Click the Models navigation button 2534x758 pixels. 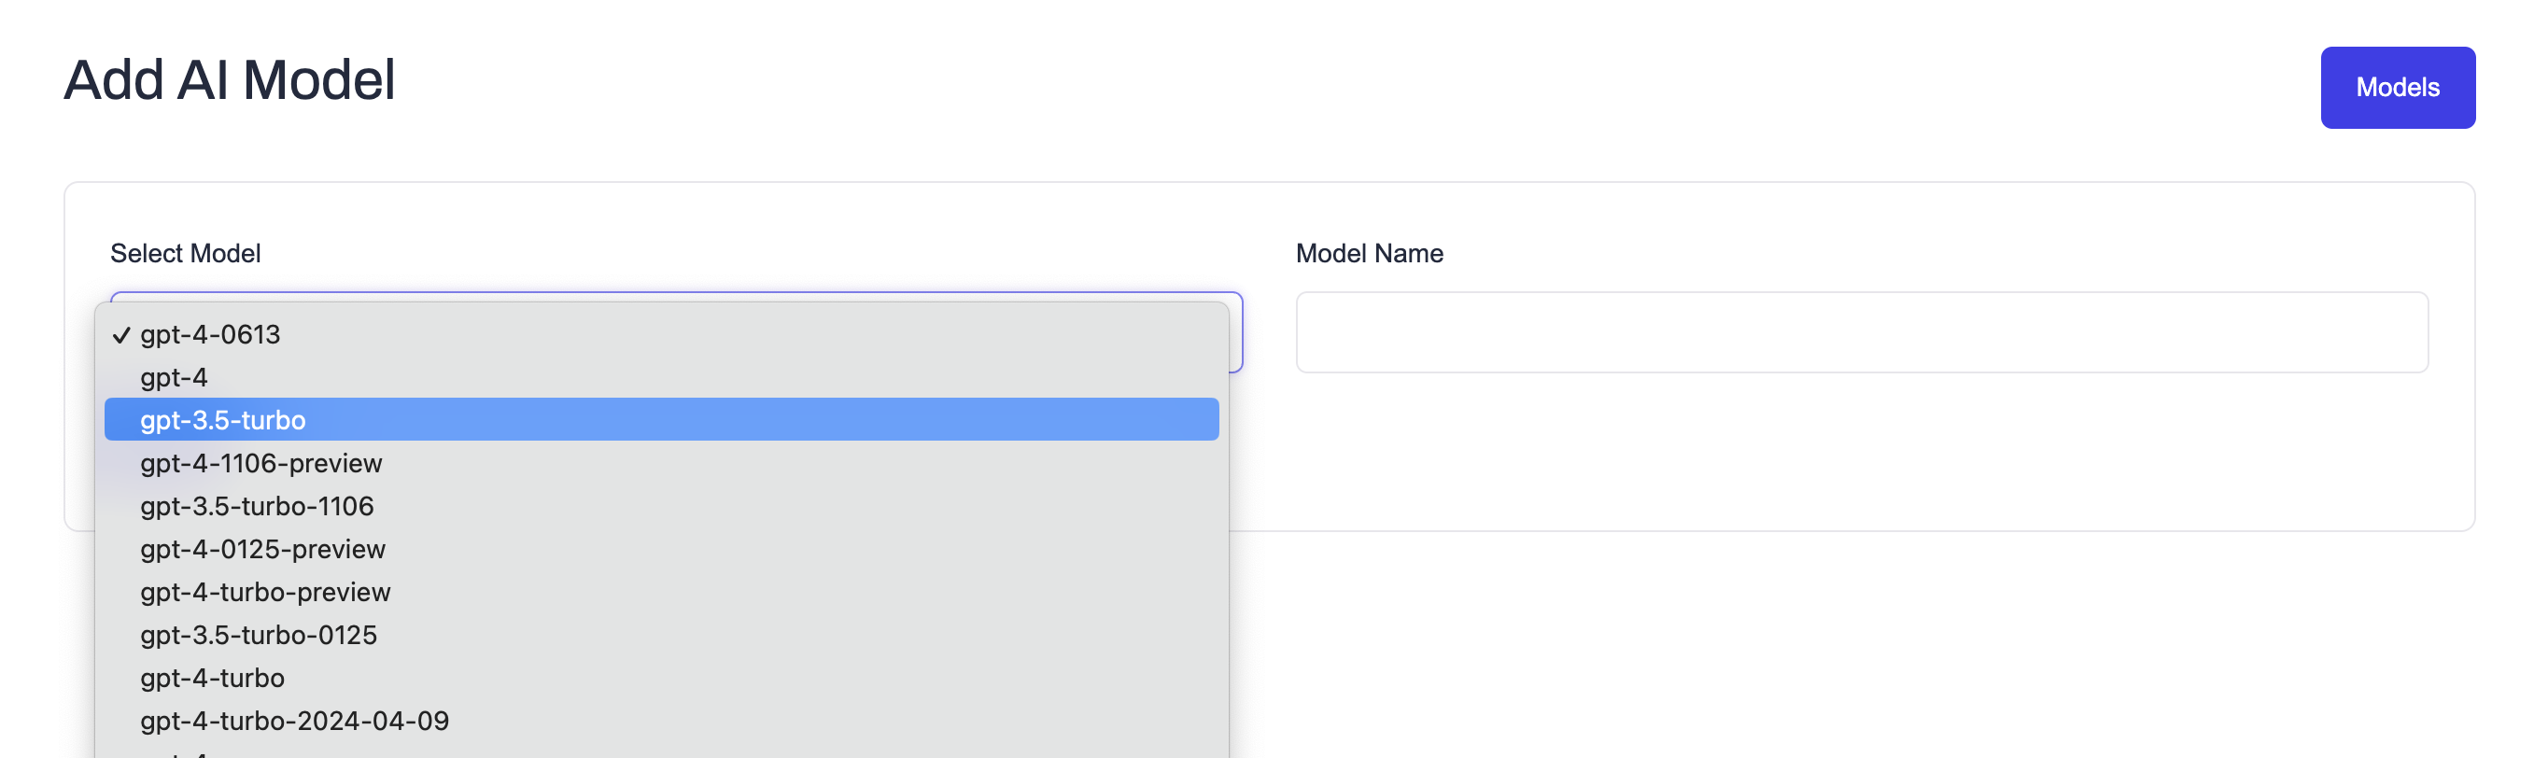tap(2398, 88)
